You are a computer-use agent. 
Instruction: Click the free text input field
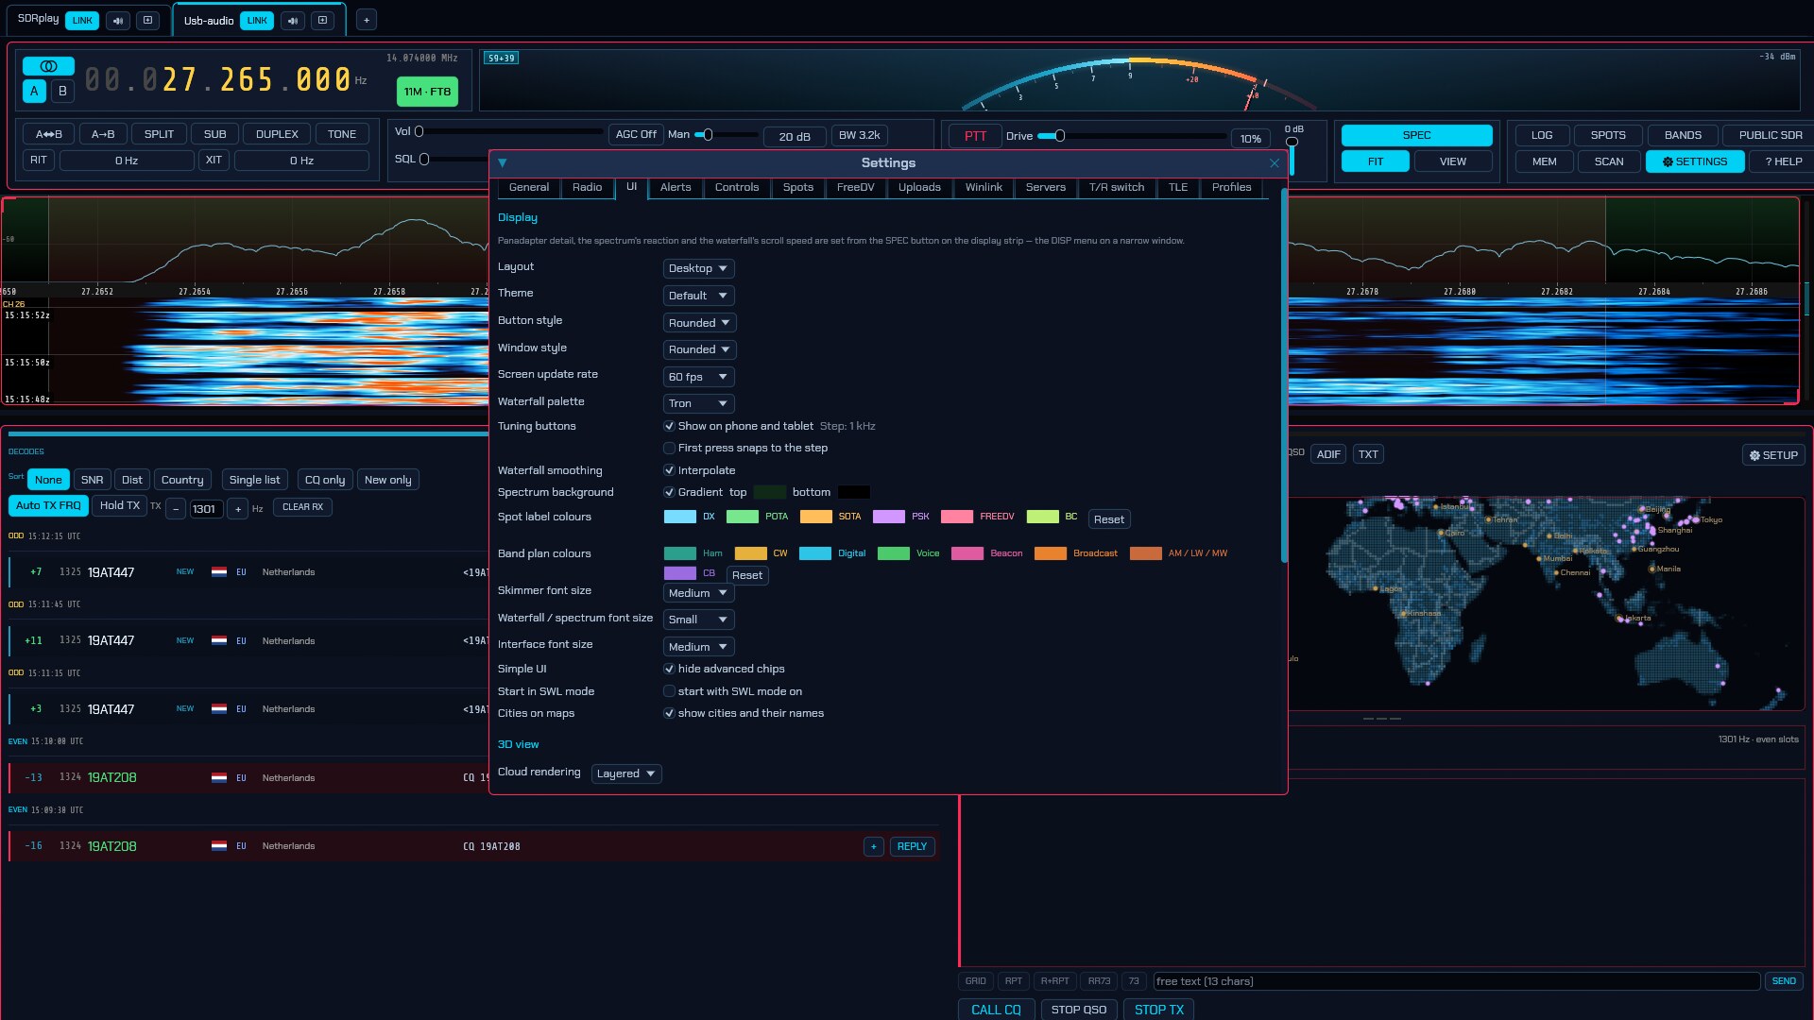pyautogui.click(x=1456, y=982)
